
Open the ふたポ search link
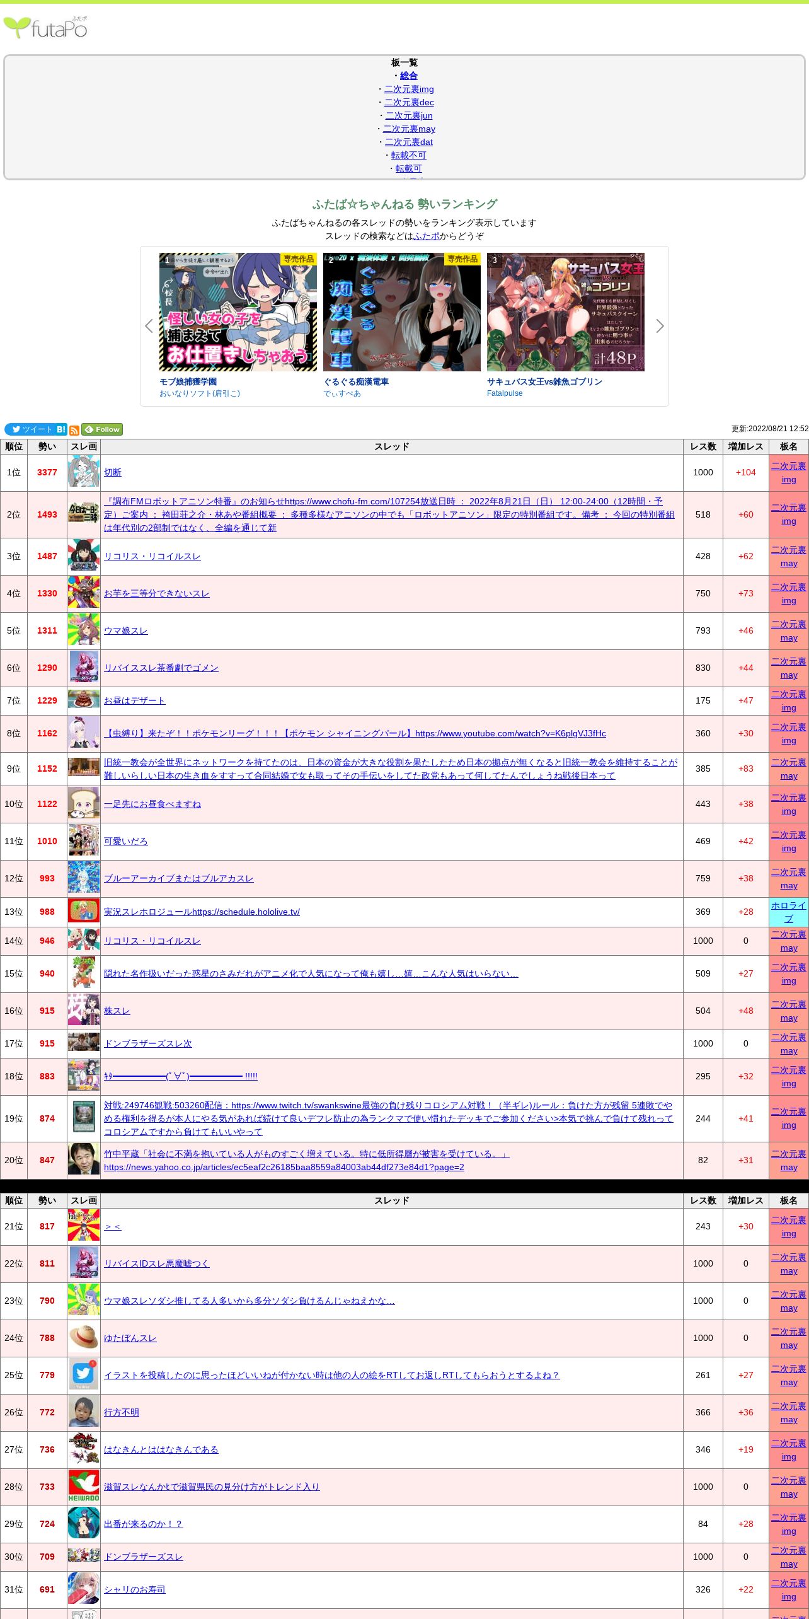click(427, 236)
